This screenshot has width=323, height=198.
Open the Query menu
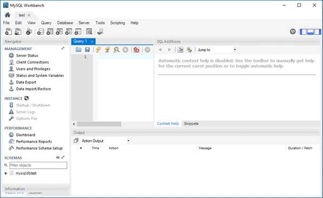coord(46,23)
